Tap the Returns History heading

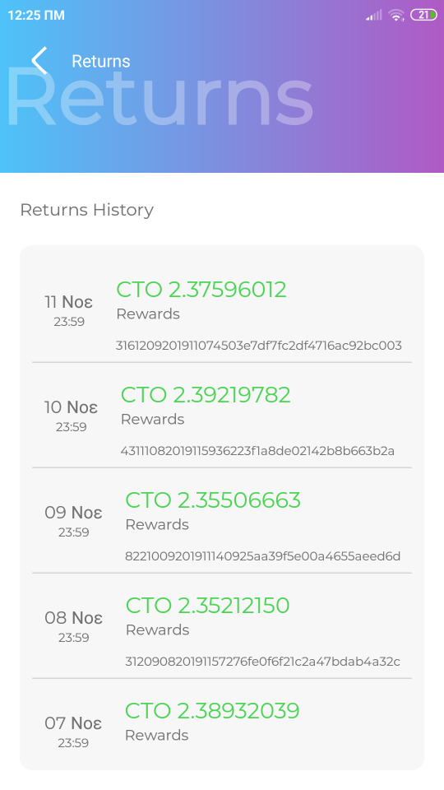86,210
